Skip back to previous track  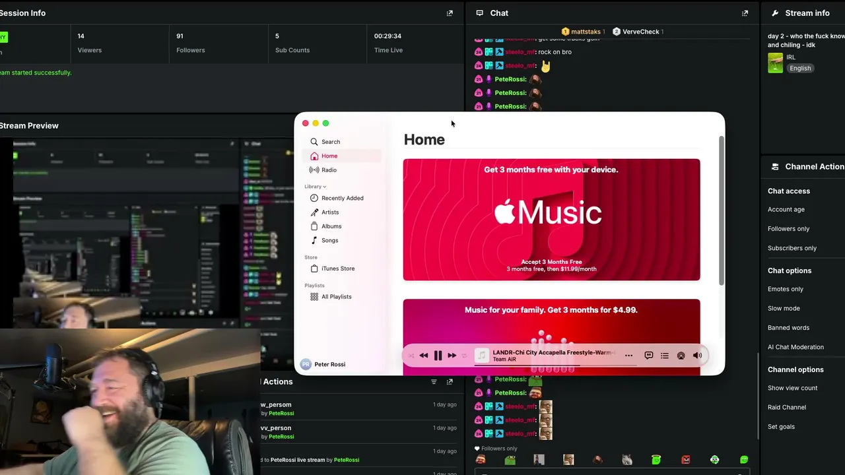424,356
